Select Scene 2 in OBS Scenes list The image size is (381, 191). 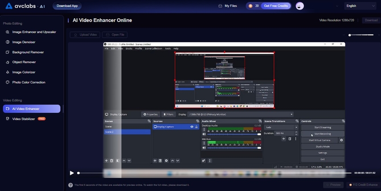(127, 132)
